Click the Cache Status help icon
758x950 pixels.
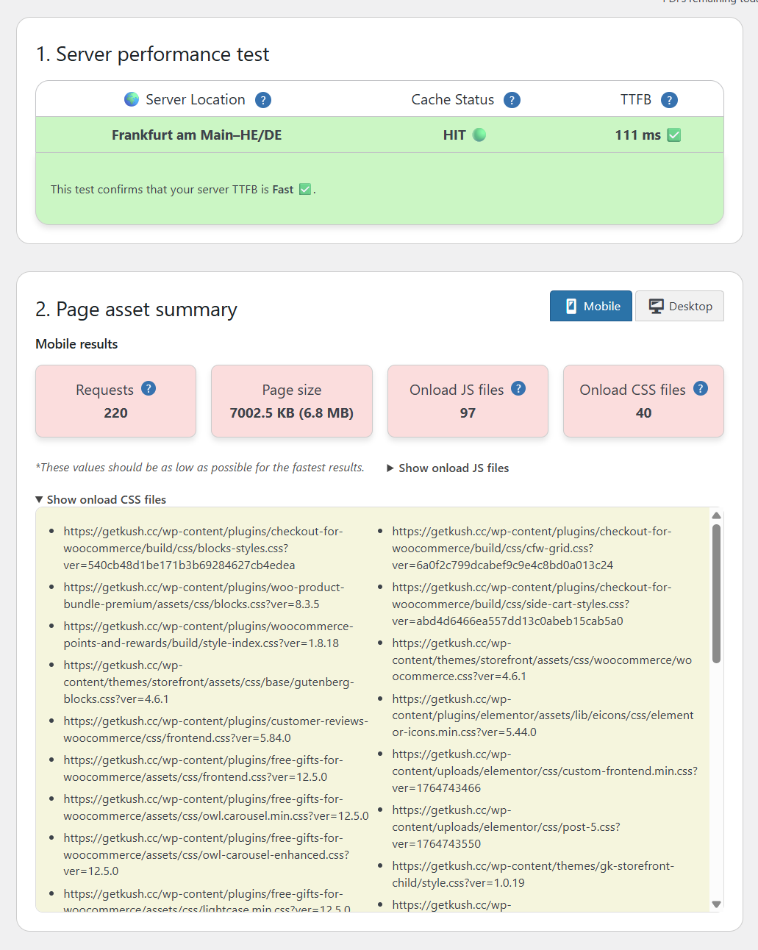[512, 100]
